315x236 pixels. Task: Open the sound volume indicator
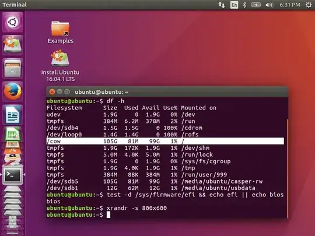tap(269, 5)
